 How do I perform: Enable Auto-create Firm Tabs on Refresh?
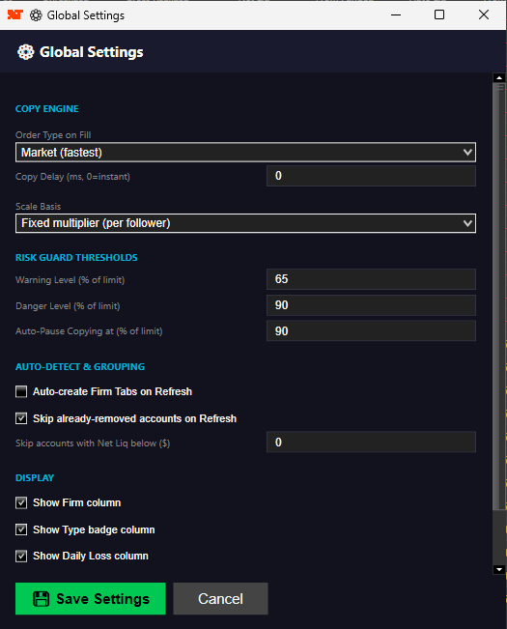tap(21, 391)
